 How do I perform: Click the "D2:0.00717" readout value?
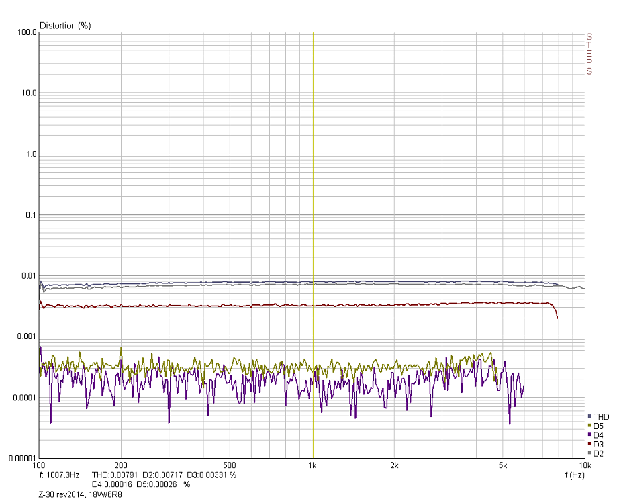162,475
